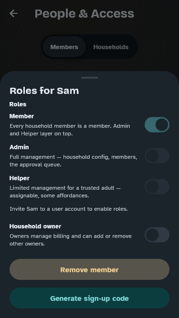Click the Roles for Sam heading
Viewport: 179px width, 318px height.
click(44, 91)
